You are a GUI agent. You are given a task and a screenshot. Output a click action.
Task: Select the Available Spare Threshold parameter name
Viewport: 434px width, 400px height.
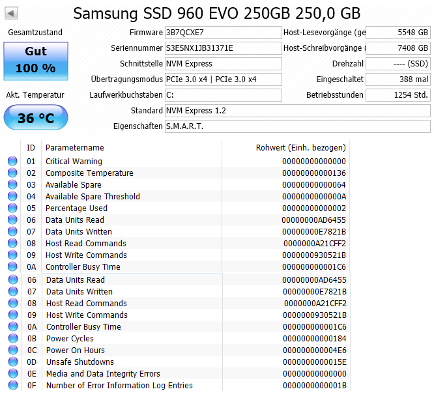click(x=93, y=196)
